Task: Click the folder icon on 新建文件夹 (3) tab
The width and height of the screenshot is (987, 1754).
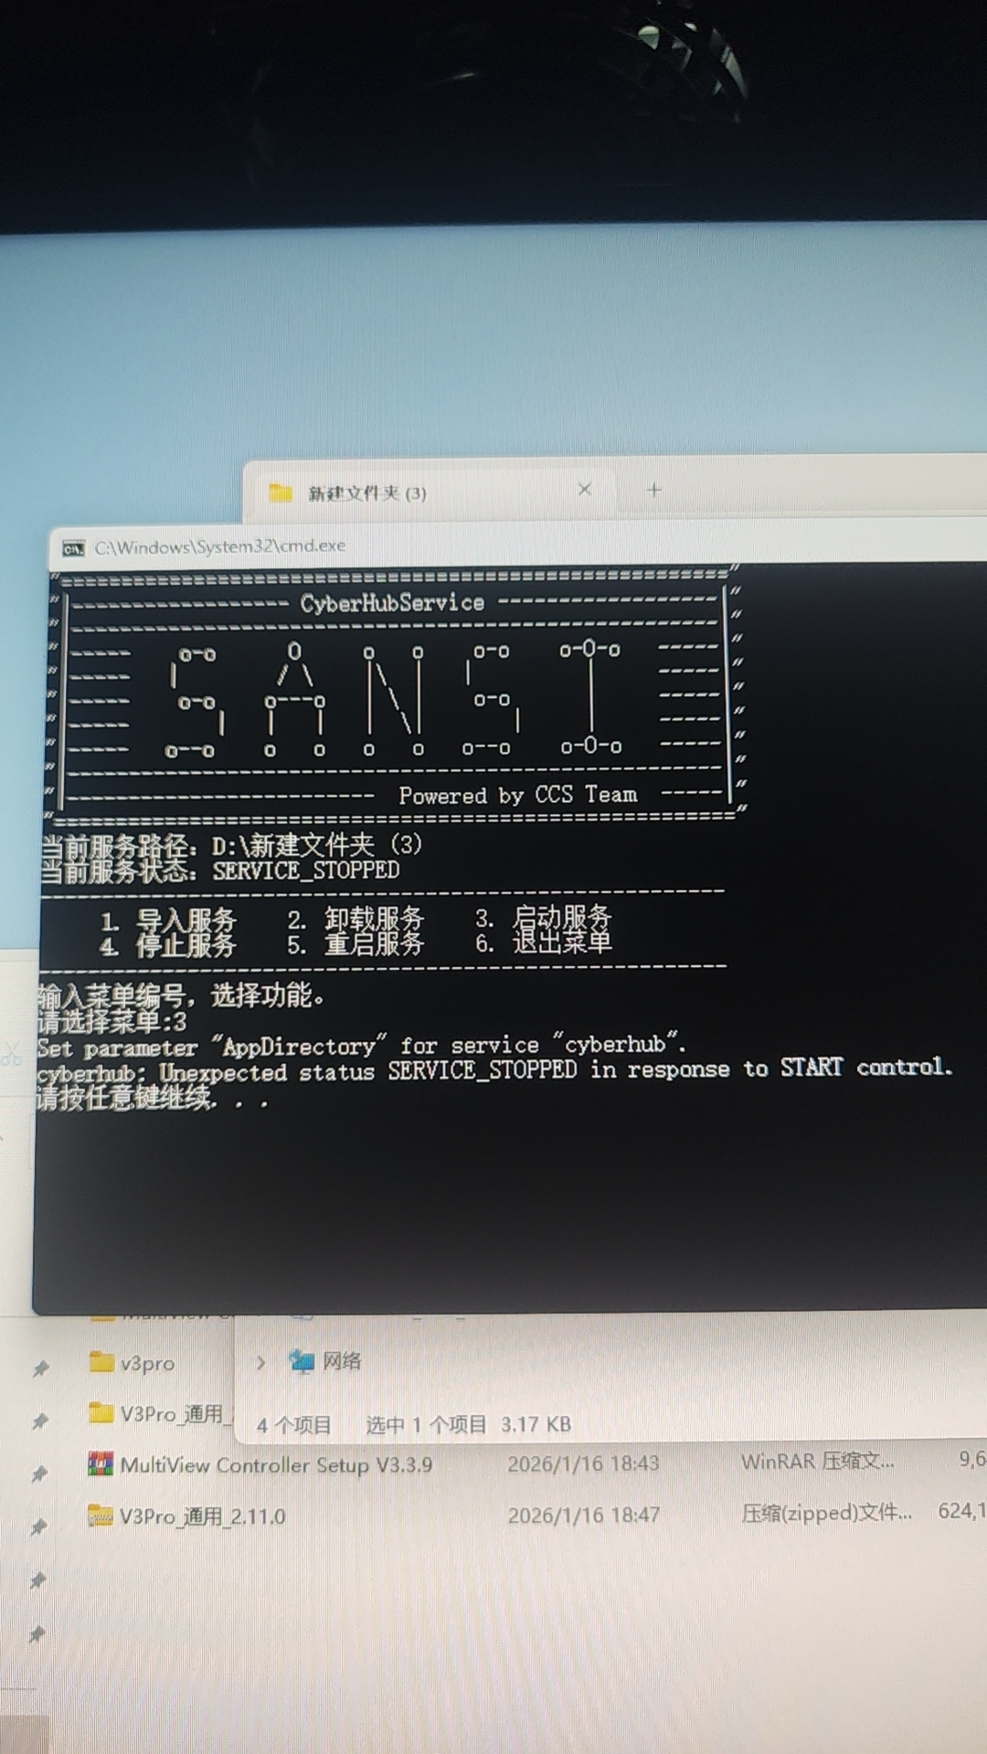Action: (x=281, y=493)
